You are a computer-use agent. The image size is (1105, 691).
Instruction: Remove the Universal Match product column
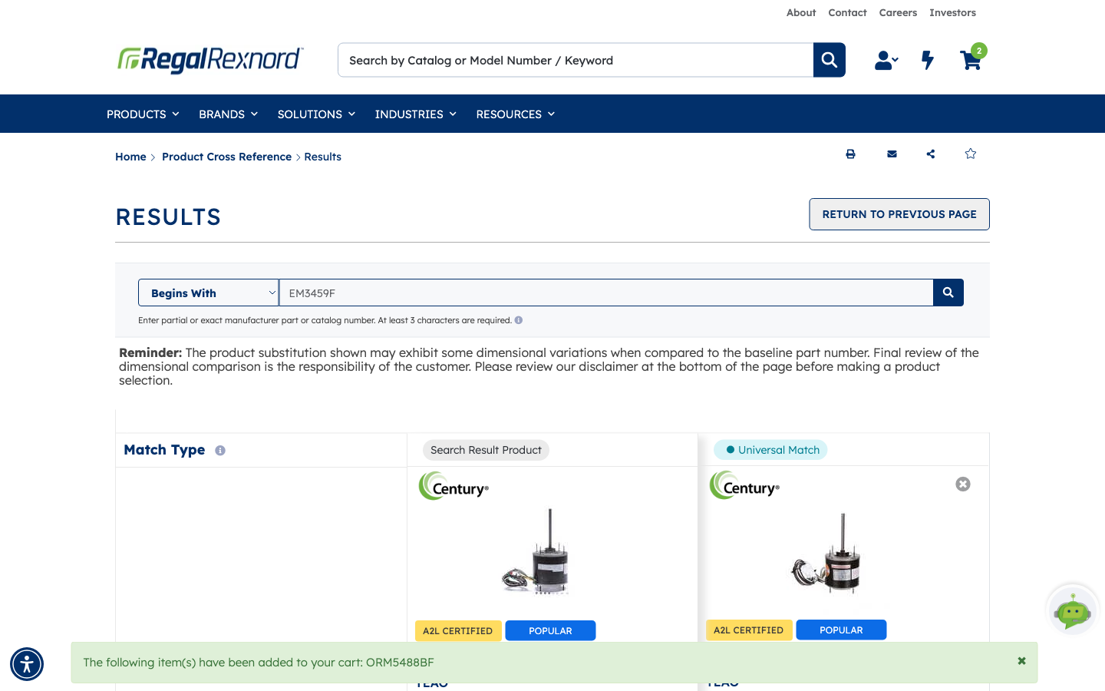pyautogui.click(x=963, y=484)
